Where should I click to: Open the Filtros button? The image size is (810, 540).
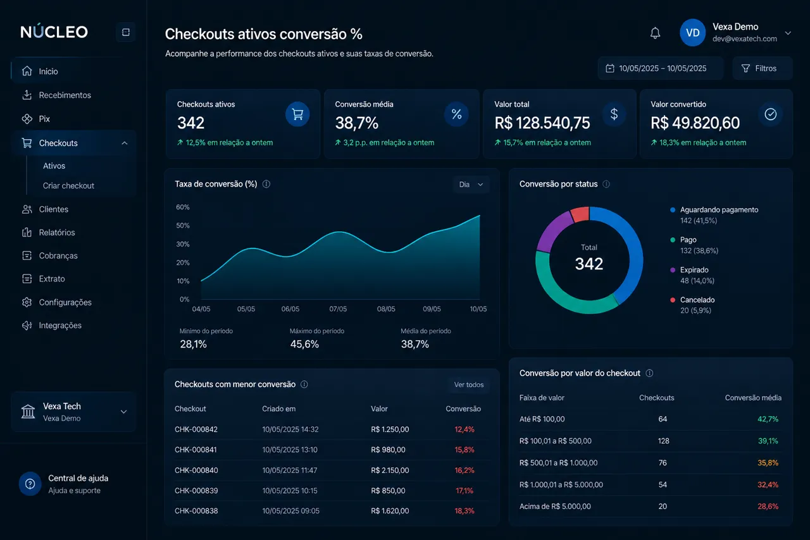763,68
